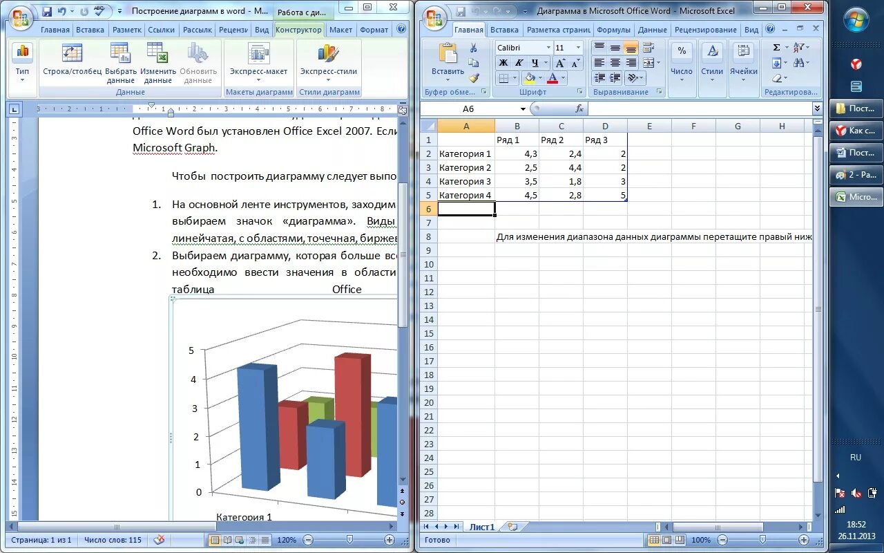This screenshot has width=884, height=553.
Task: Click fill color yellow bucket swatch
Action: (x=529, y=78)
